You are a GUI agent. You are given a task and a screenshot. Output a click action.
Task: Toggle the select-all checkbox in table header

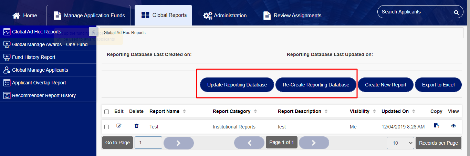pos(106,112)
